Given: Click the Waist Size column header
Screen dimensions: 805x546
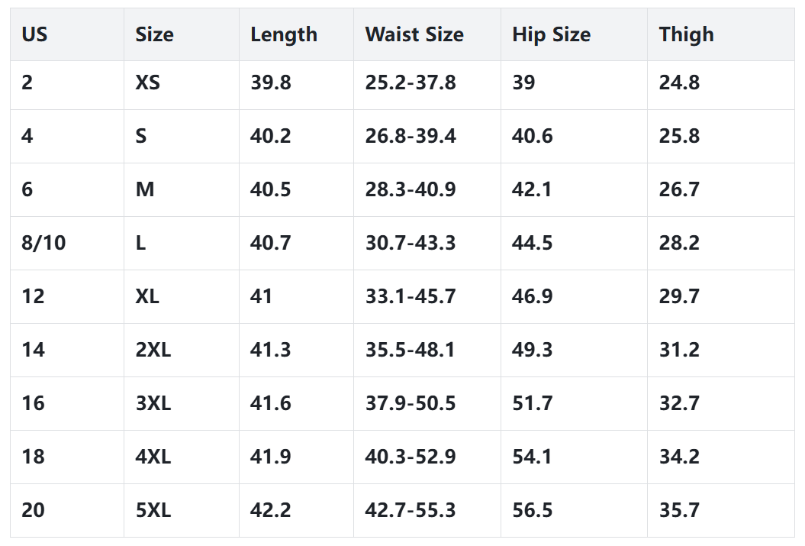Looking at the screenshot, I should [414, 34].
